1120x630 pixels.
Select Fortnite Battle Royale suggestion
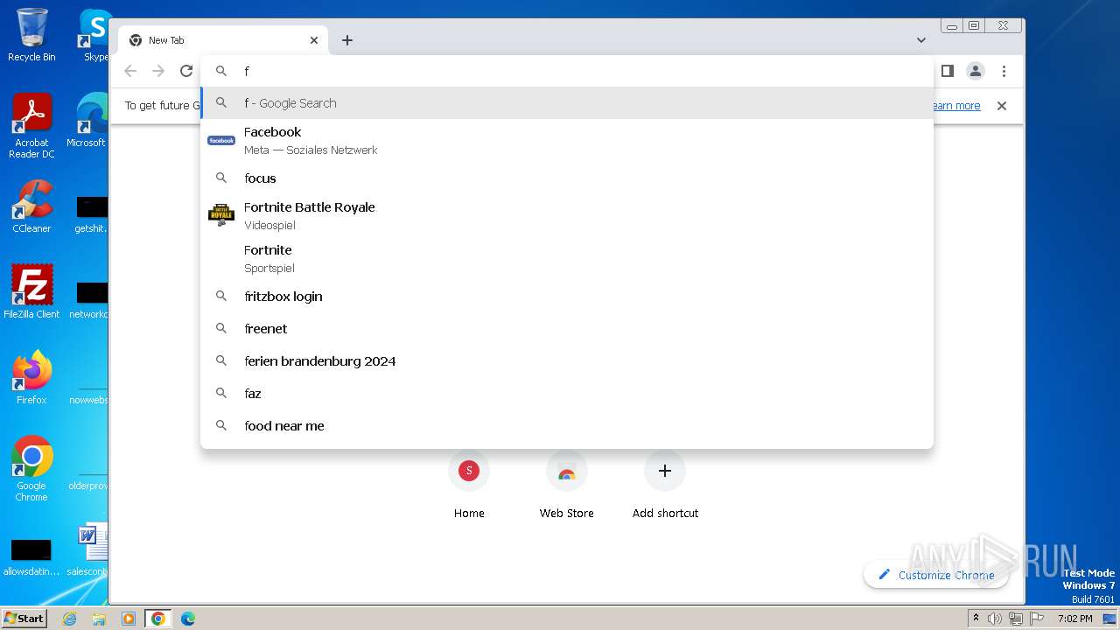[567, 215]
